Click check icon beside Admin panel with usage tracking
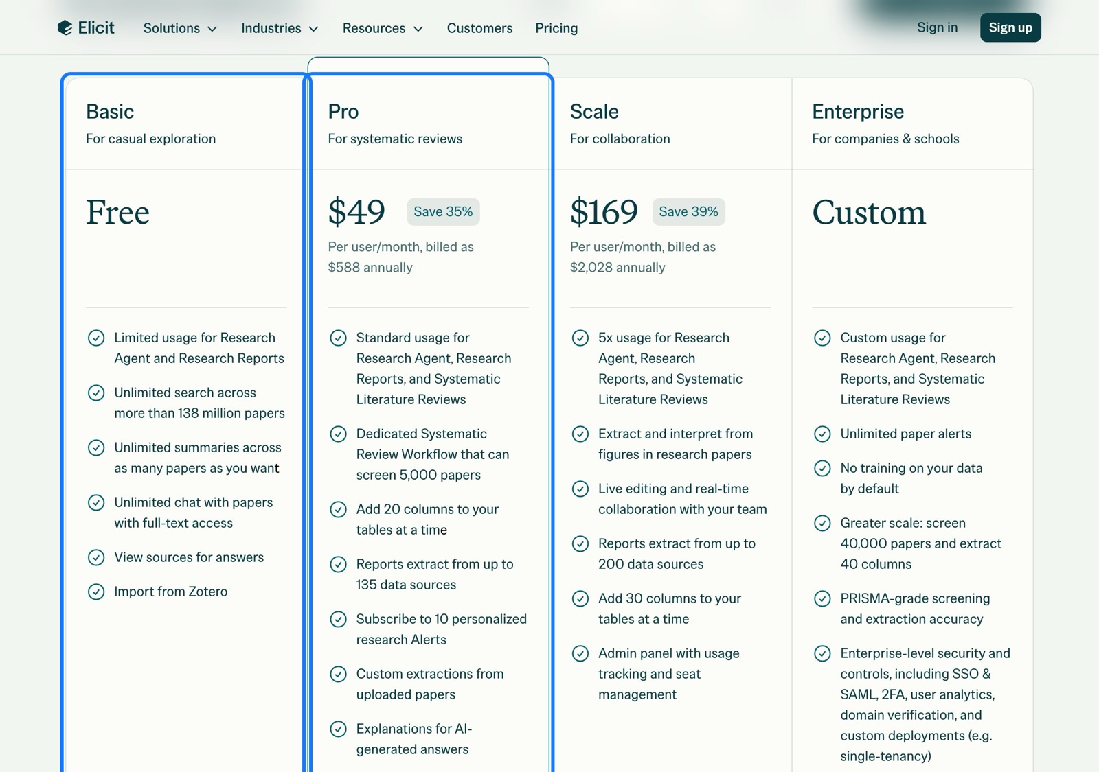 coord(580,653)
